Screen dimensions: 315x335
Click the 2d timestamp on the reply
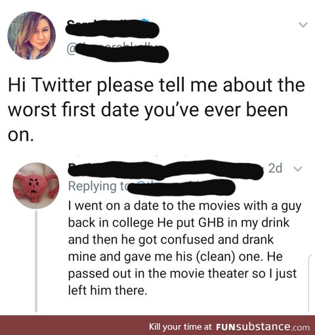(275, 168)
